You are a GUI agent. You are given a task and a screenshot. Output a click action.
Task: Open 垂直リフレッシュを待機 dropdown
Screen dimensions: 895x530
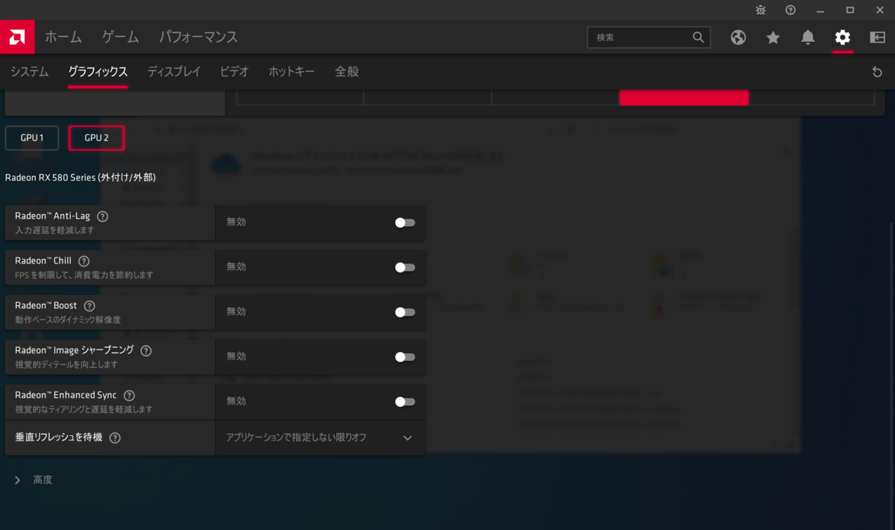click(321, 437)
